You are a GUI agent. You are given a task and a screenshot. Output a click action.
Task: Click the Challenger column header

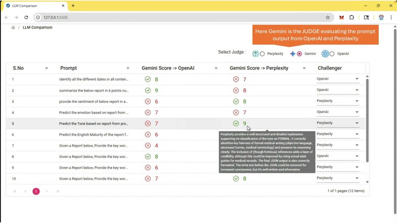tap(330, 68)
